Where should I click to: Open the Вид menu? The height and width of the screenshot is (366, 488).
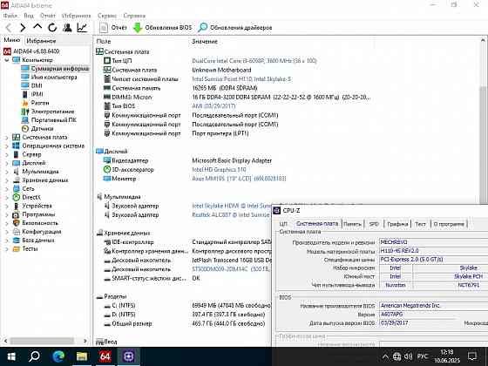29,16
